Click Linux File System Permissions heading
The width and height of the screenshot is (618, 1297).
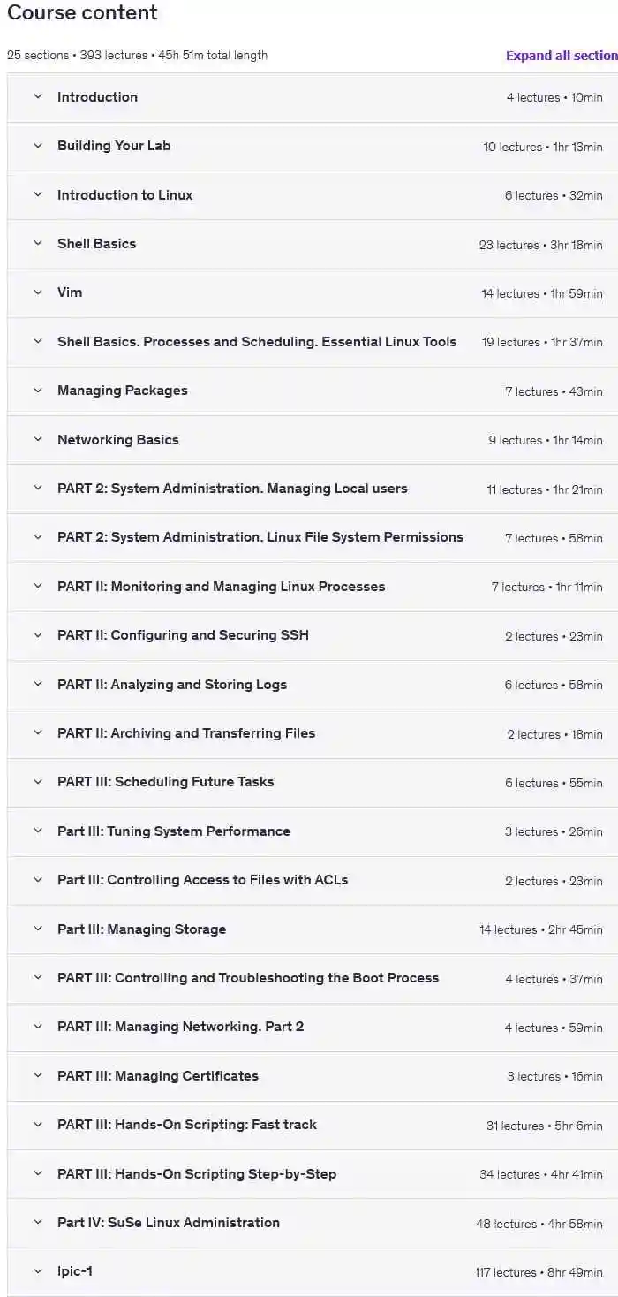(260, 537)
